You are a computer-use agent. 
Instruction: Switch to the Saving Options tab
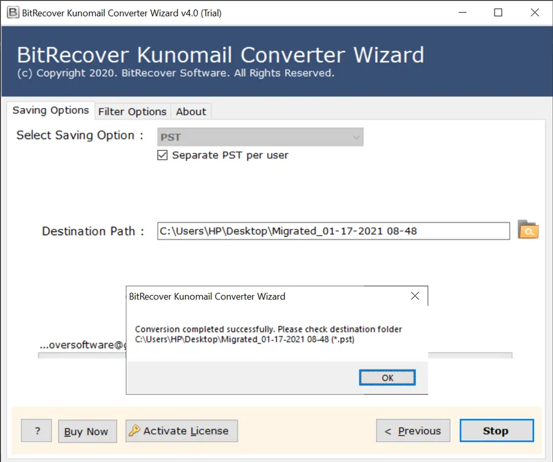click(x=50, y=110)
